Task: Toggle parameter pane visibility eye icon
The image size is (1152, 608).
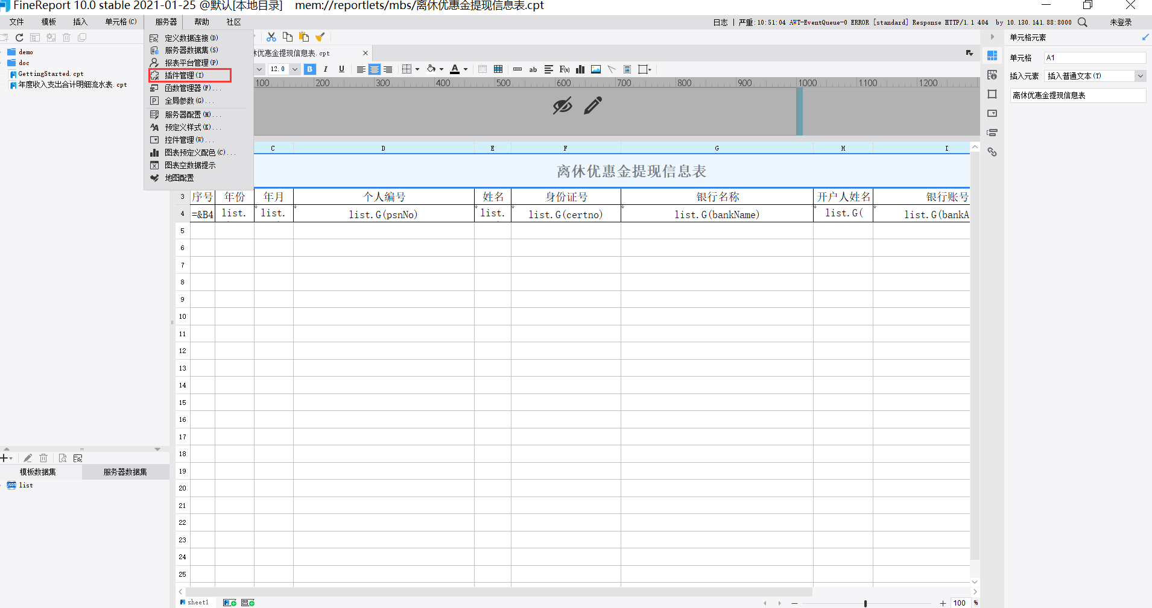Action: (x=562, y=105)
